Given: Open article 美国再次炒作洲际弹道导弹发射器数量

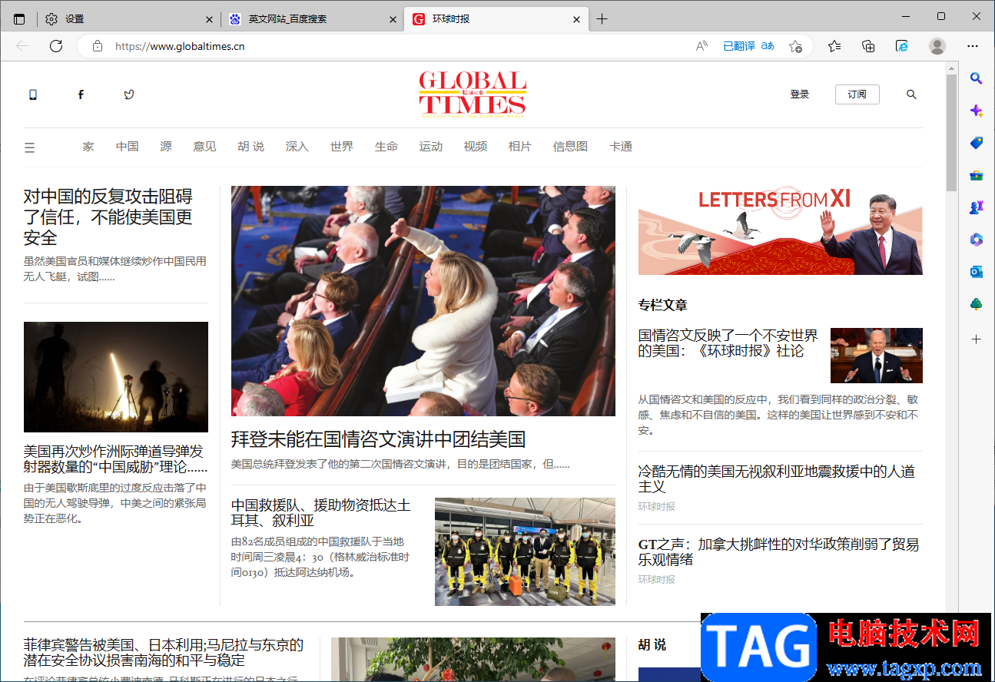Looking at the screenshot, I should click(x=116, y=459).
